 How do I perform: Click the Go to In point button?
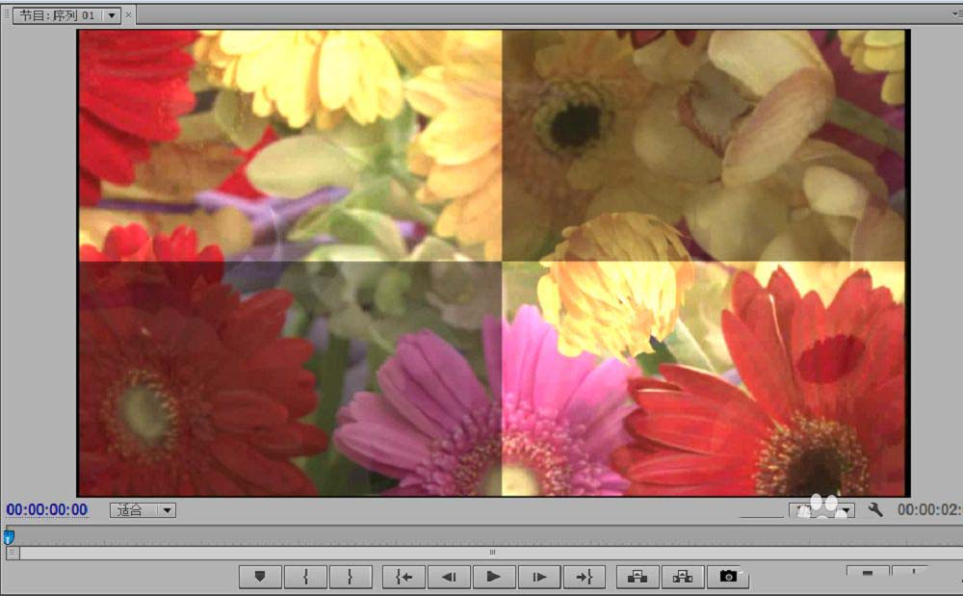[x=403, y=576]
